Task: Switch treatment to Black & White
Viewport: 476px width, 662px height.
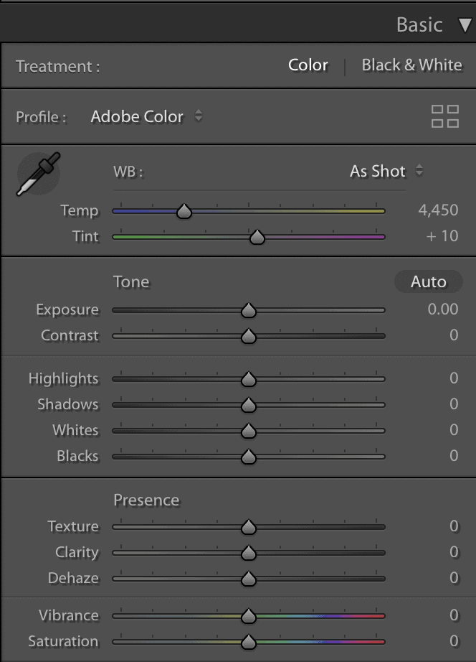Action: tap(412, 65)
